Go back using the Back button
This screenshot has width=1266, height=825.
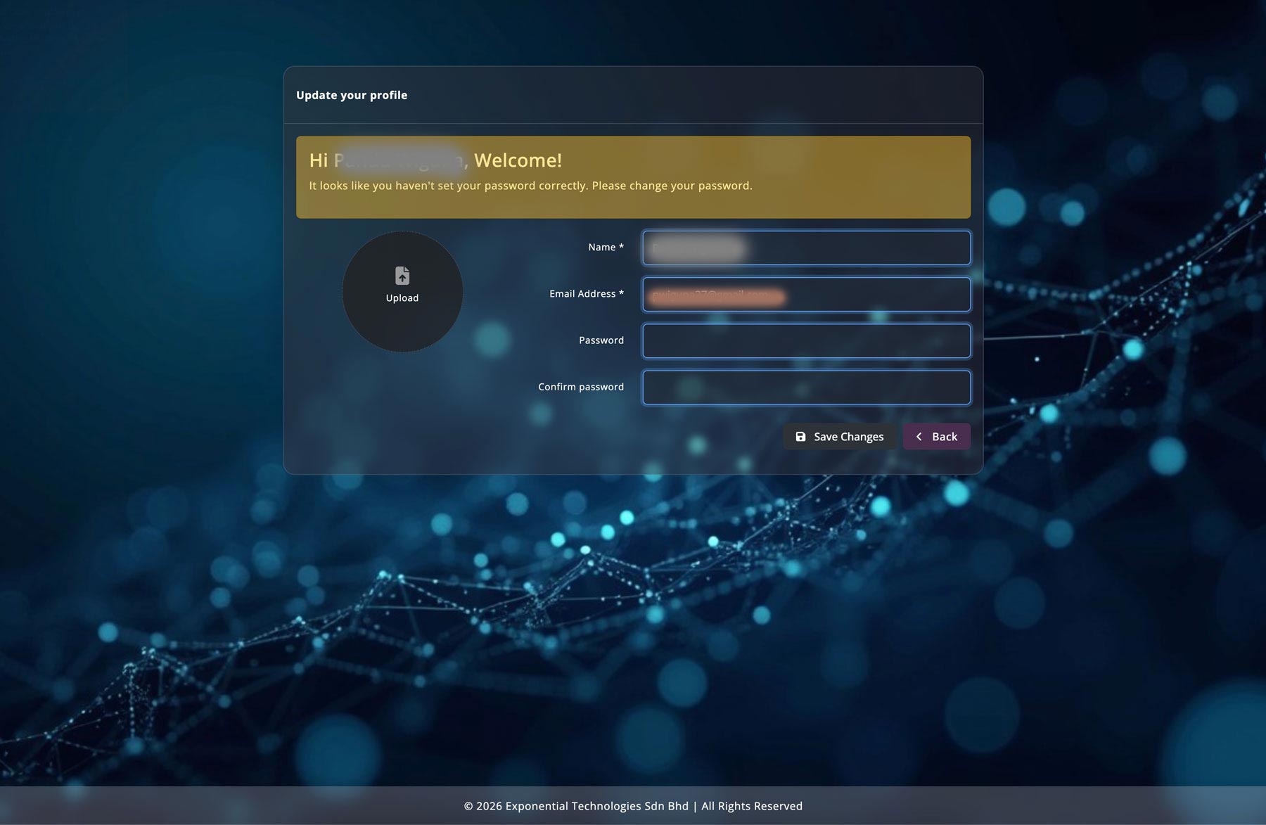click(x=936, y=437)
